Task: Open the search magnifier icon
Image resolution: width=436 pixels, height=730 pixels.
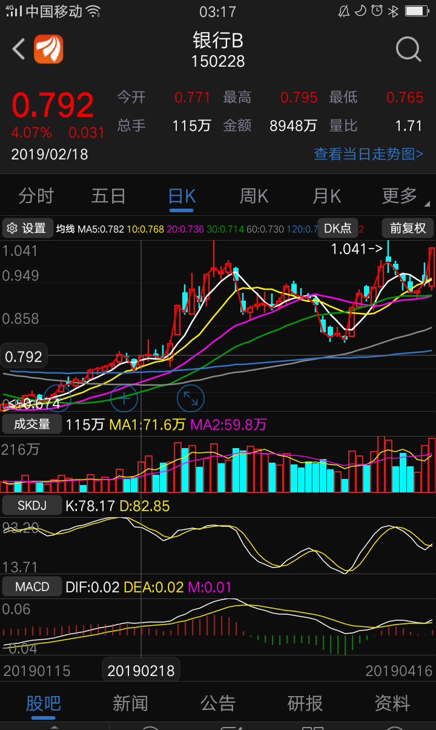Action: (x=409, y=49)
